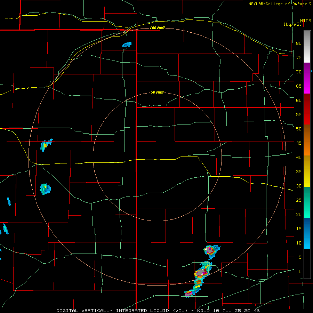Click the legend value 5
313x313 pixels.
[300, 257]
